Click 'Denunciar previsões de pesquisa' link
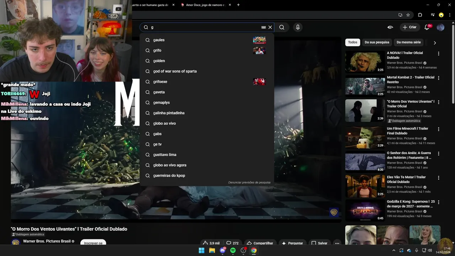Viewport: 455px width, 256px height. tap(249, 182)
